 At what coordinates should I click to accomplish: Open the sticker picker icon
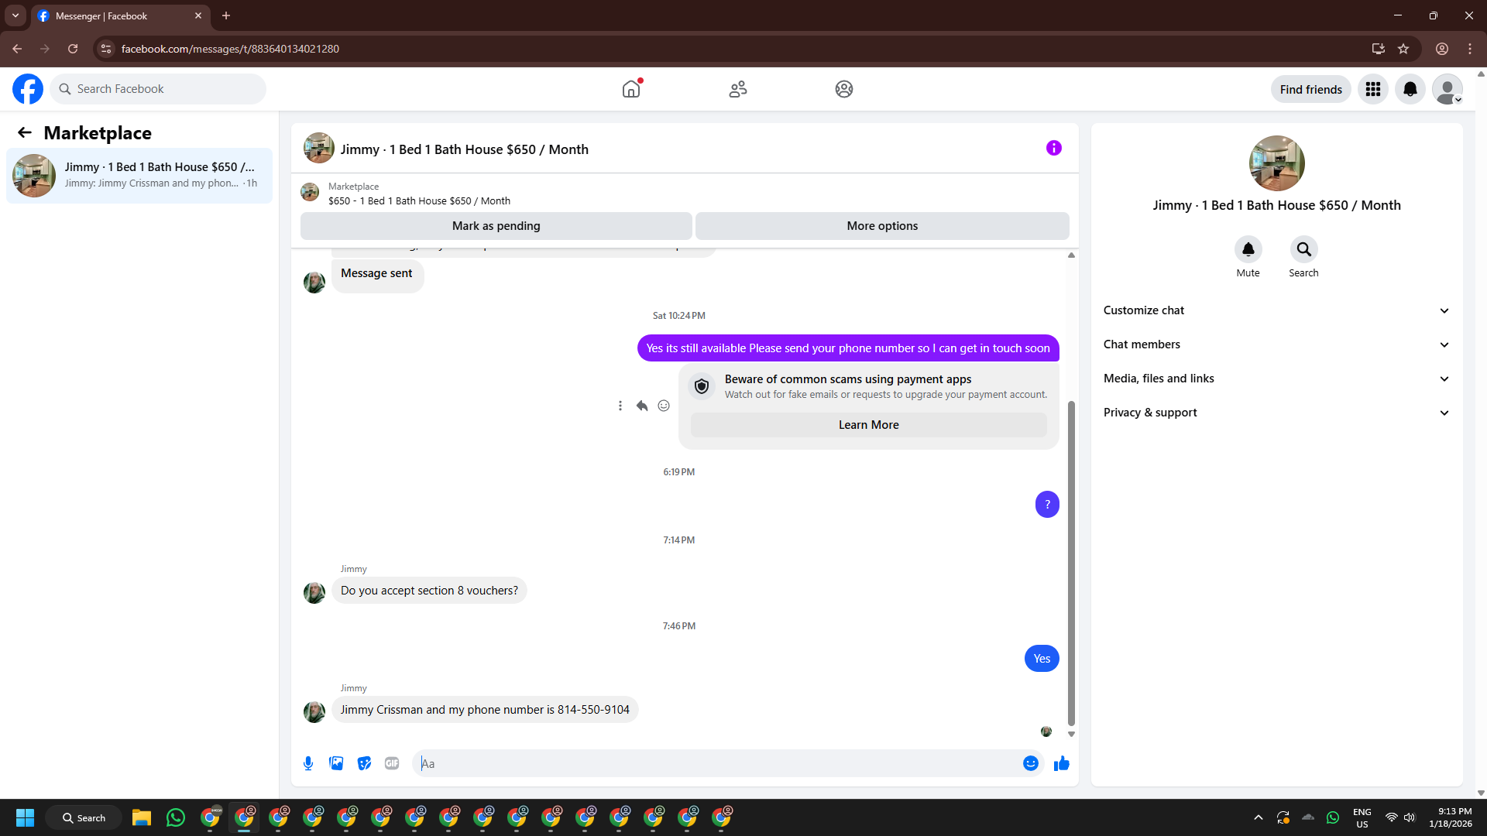coord(364,763)
